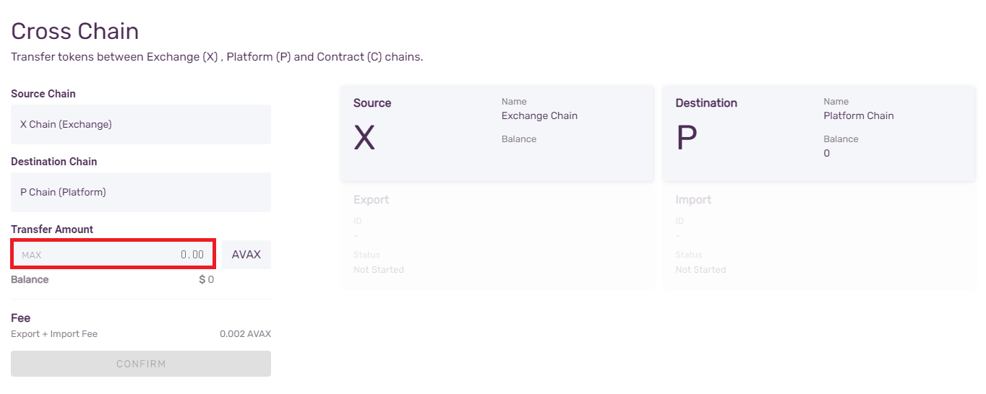
Task: Click the Export + Import Fee label
Action: (54, 334)
